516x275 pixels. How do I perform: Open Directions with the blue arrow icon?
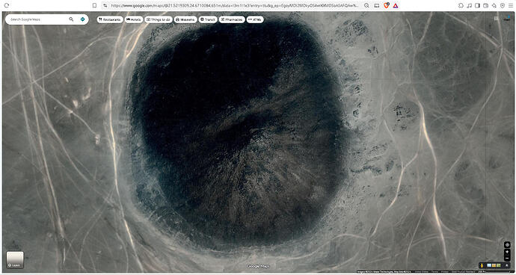click(82, 19)
